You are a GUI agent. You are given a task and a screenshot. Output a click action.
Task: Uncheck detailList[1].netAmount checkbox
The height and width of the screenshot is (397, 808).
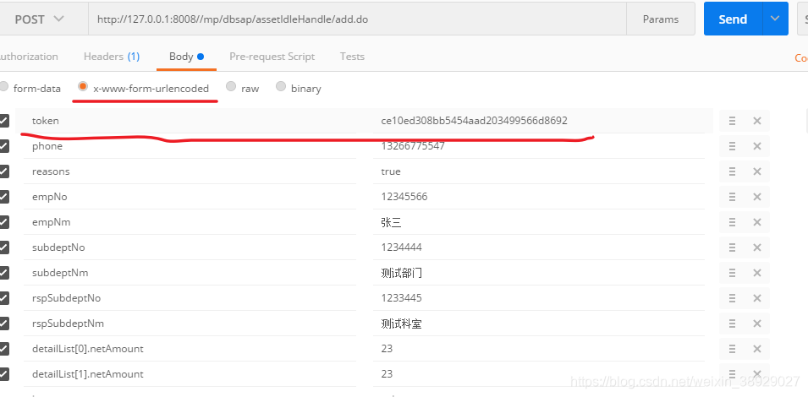pos(3,374)
